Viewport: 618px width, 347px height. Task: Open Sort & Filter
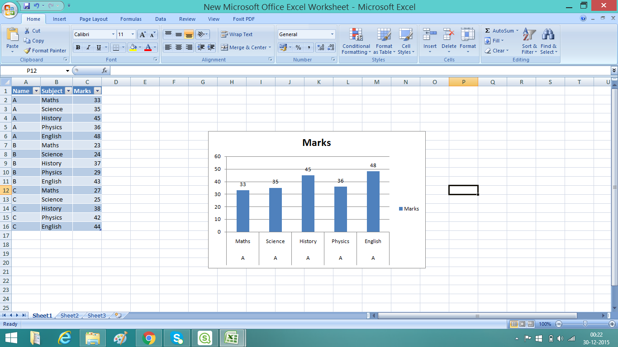pyautogui.click(x=529, y=41)
